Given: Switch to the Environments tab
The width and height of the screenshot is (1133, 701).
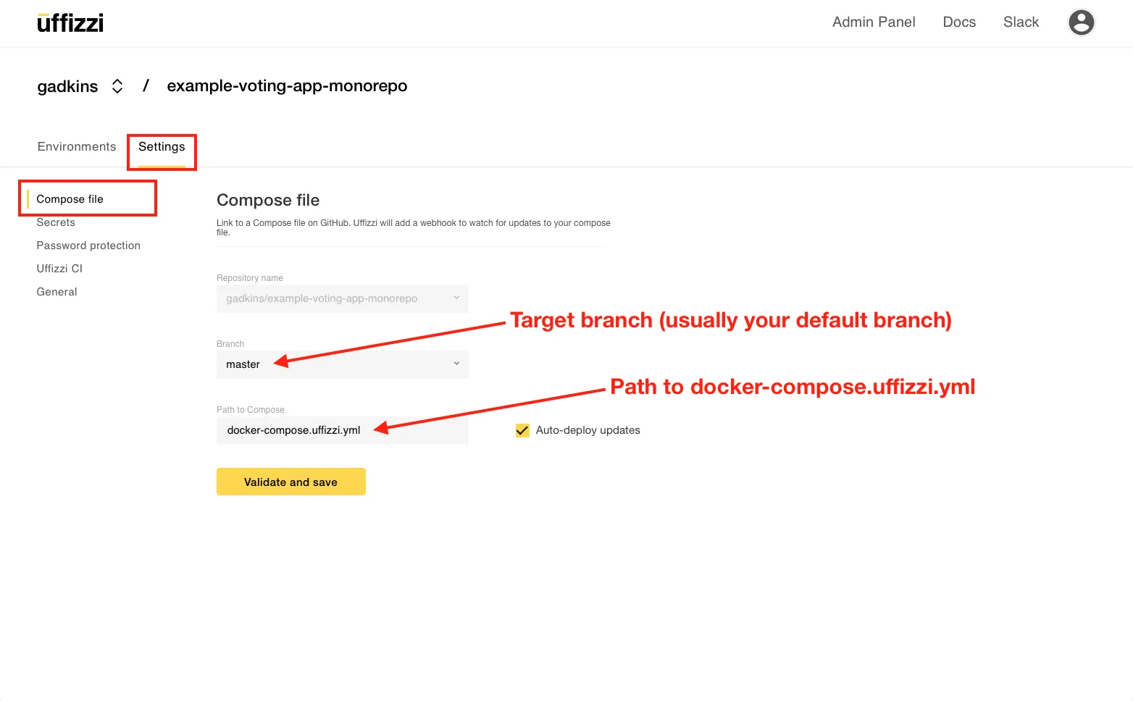Looking at the screenshot, I should [x=77, y=147].
